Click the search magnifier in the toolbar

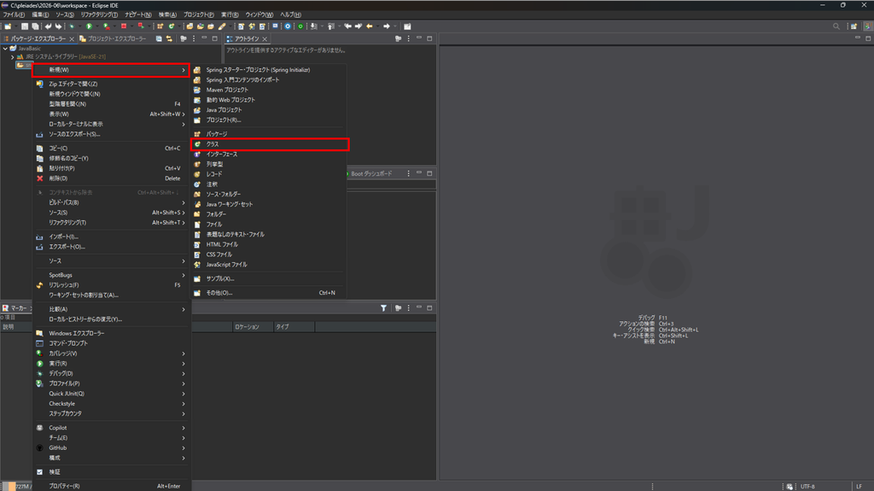pos(836,26)
